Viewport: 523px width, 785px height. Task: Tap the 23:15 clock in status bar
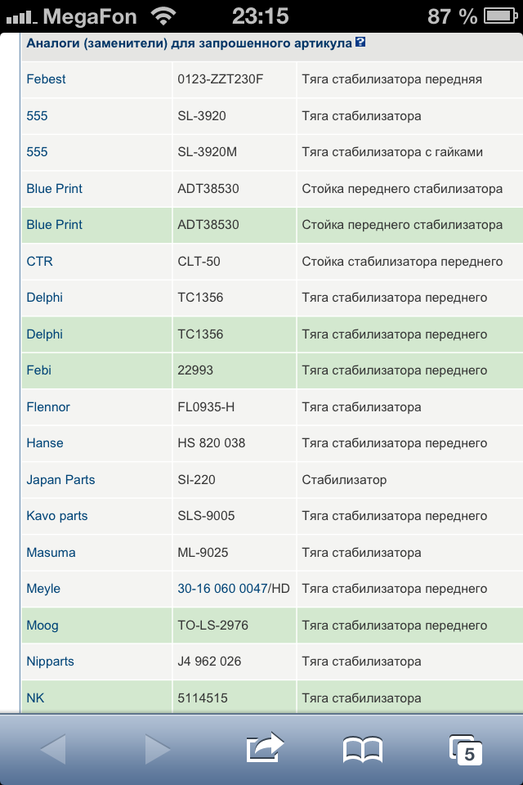(261, 16)
